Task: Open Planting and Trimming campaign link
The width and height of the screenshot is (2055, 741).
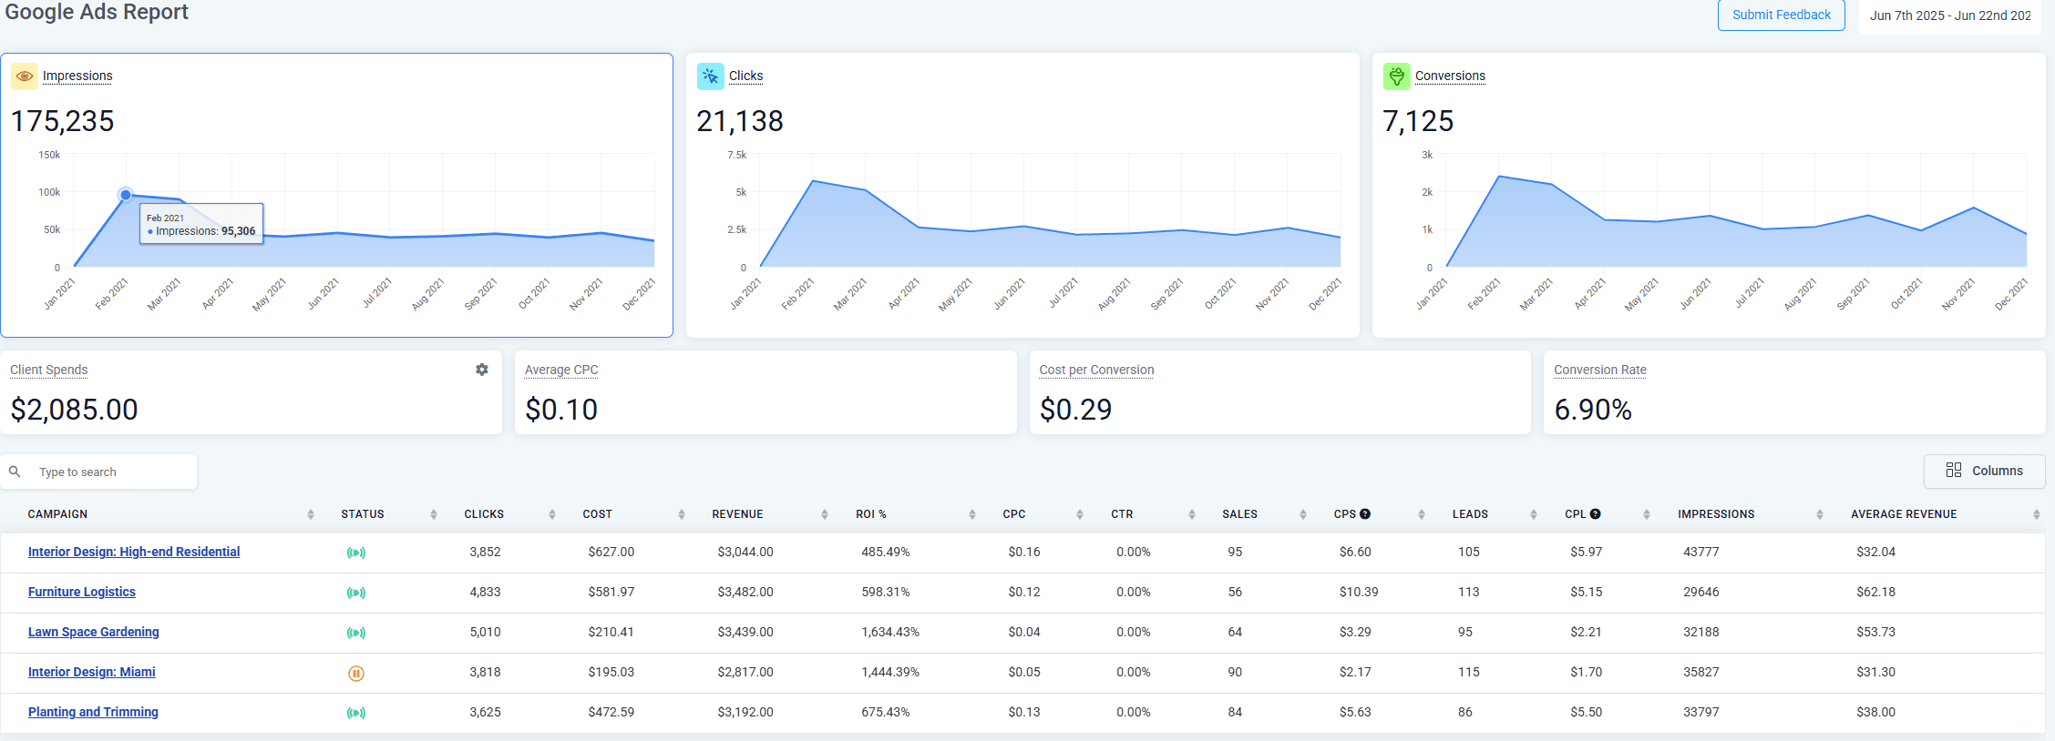Action: point(93,712)
